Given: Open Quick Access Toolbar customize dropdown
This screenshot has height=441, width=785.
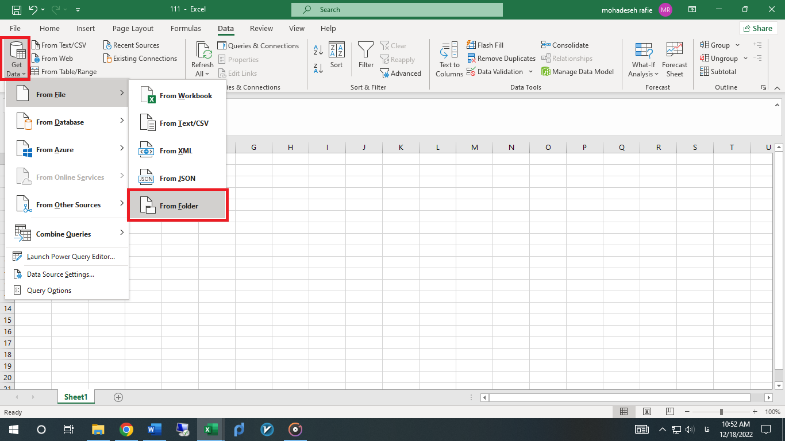Looking at the screenshot, I should (78, 10).
